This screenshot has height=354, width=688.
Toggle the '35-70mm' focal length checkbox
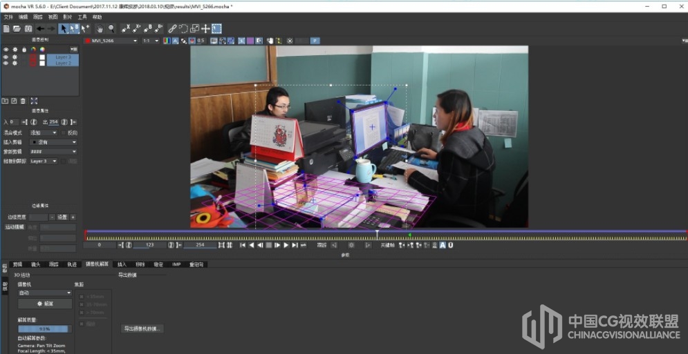[x=82, y=304]
